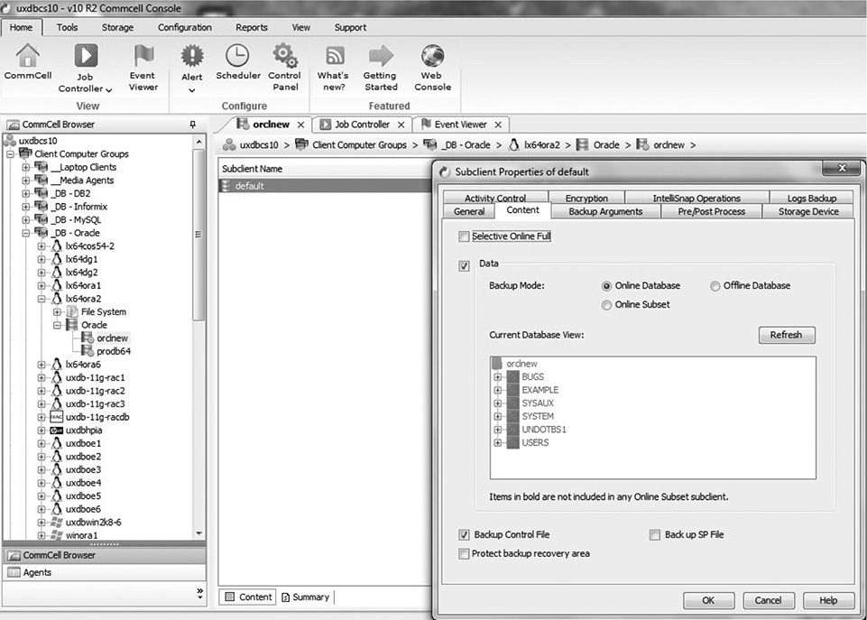Select the Online Database radio button
The image size is (867, 620).
click(606, 286)
